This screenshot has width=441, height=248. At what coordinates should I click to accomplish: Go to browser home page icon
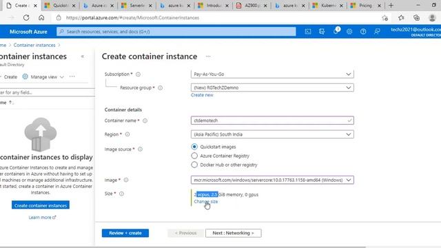click(41, 18)
